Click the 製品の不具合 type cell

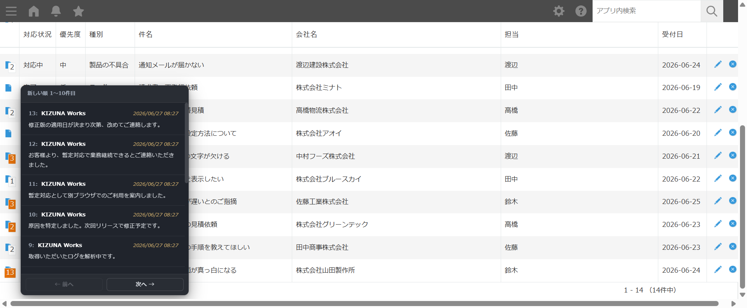tap(110, 65)
